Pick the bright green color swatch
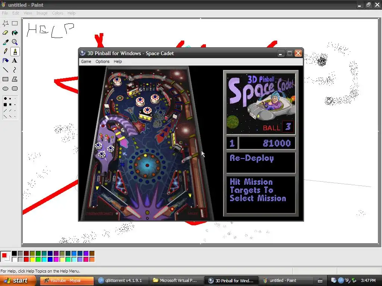This screenshot has width=382, height=286. [38, 260]
